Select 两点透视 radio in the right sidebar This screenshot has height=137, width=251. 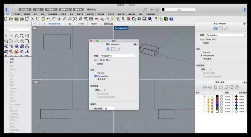click(x=201, y=59)
